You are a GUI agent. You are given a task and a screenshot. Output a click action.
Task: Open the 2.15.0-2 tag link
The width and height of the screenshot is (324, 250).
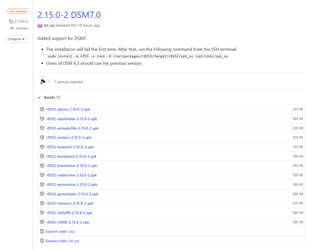click(21, 21)
